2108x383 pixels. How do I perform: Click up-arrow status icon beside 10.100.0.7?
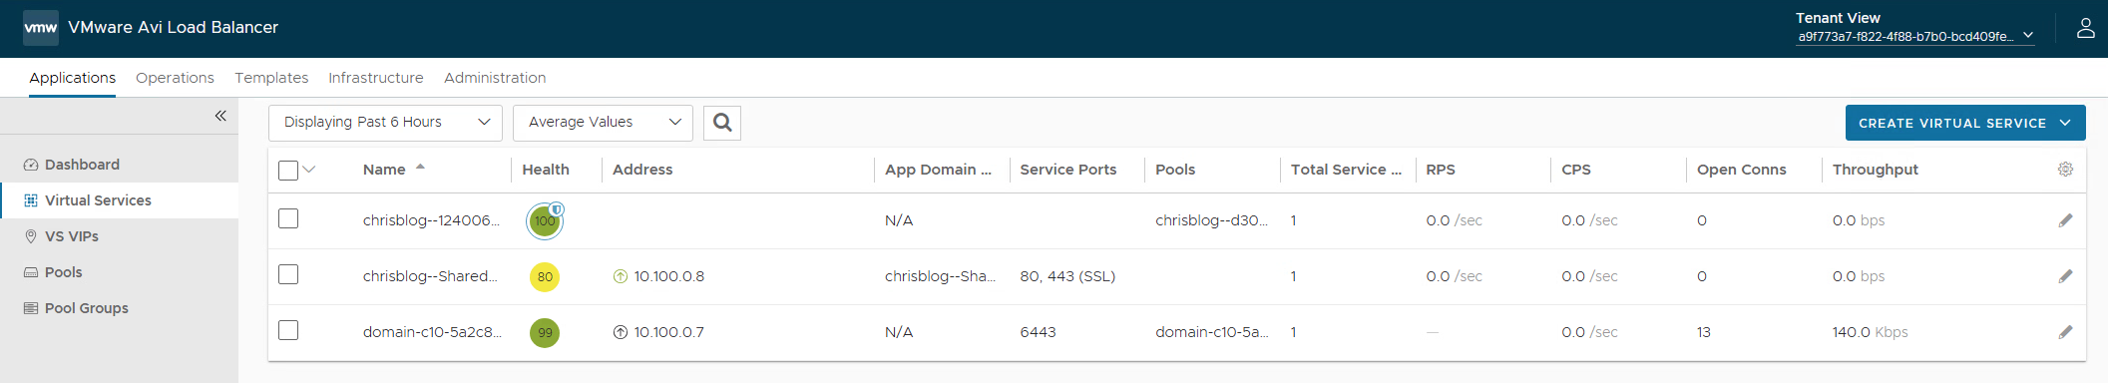[x=621, y=332]
